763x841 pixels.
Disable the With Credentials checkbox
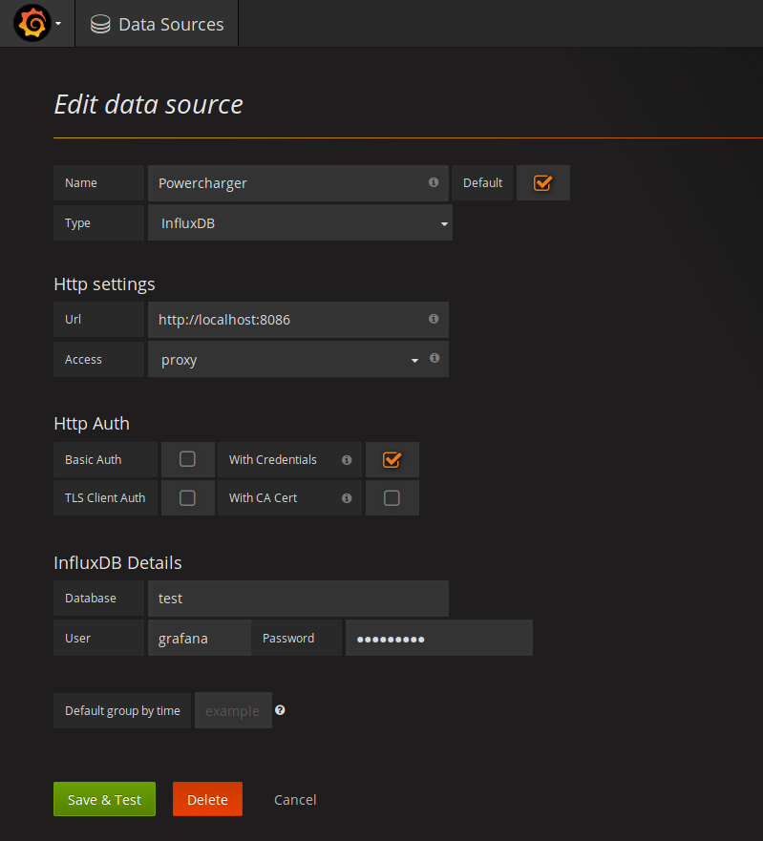[x=392, y=460]
